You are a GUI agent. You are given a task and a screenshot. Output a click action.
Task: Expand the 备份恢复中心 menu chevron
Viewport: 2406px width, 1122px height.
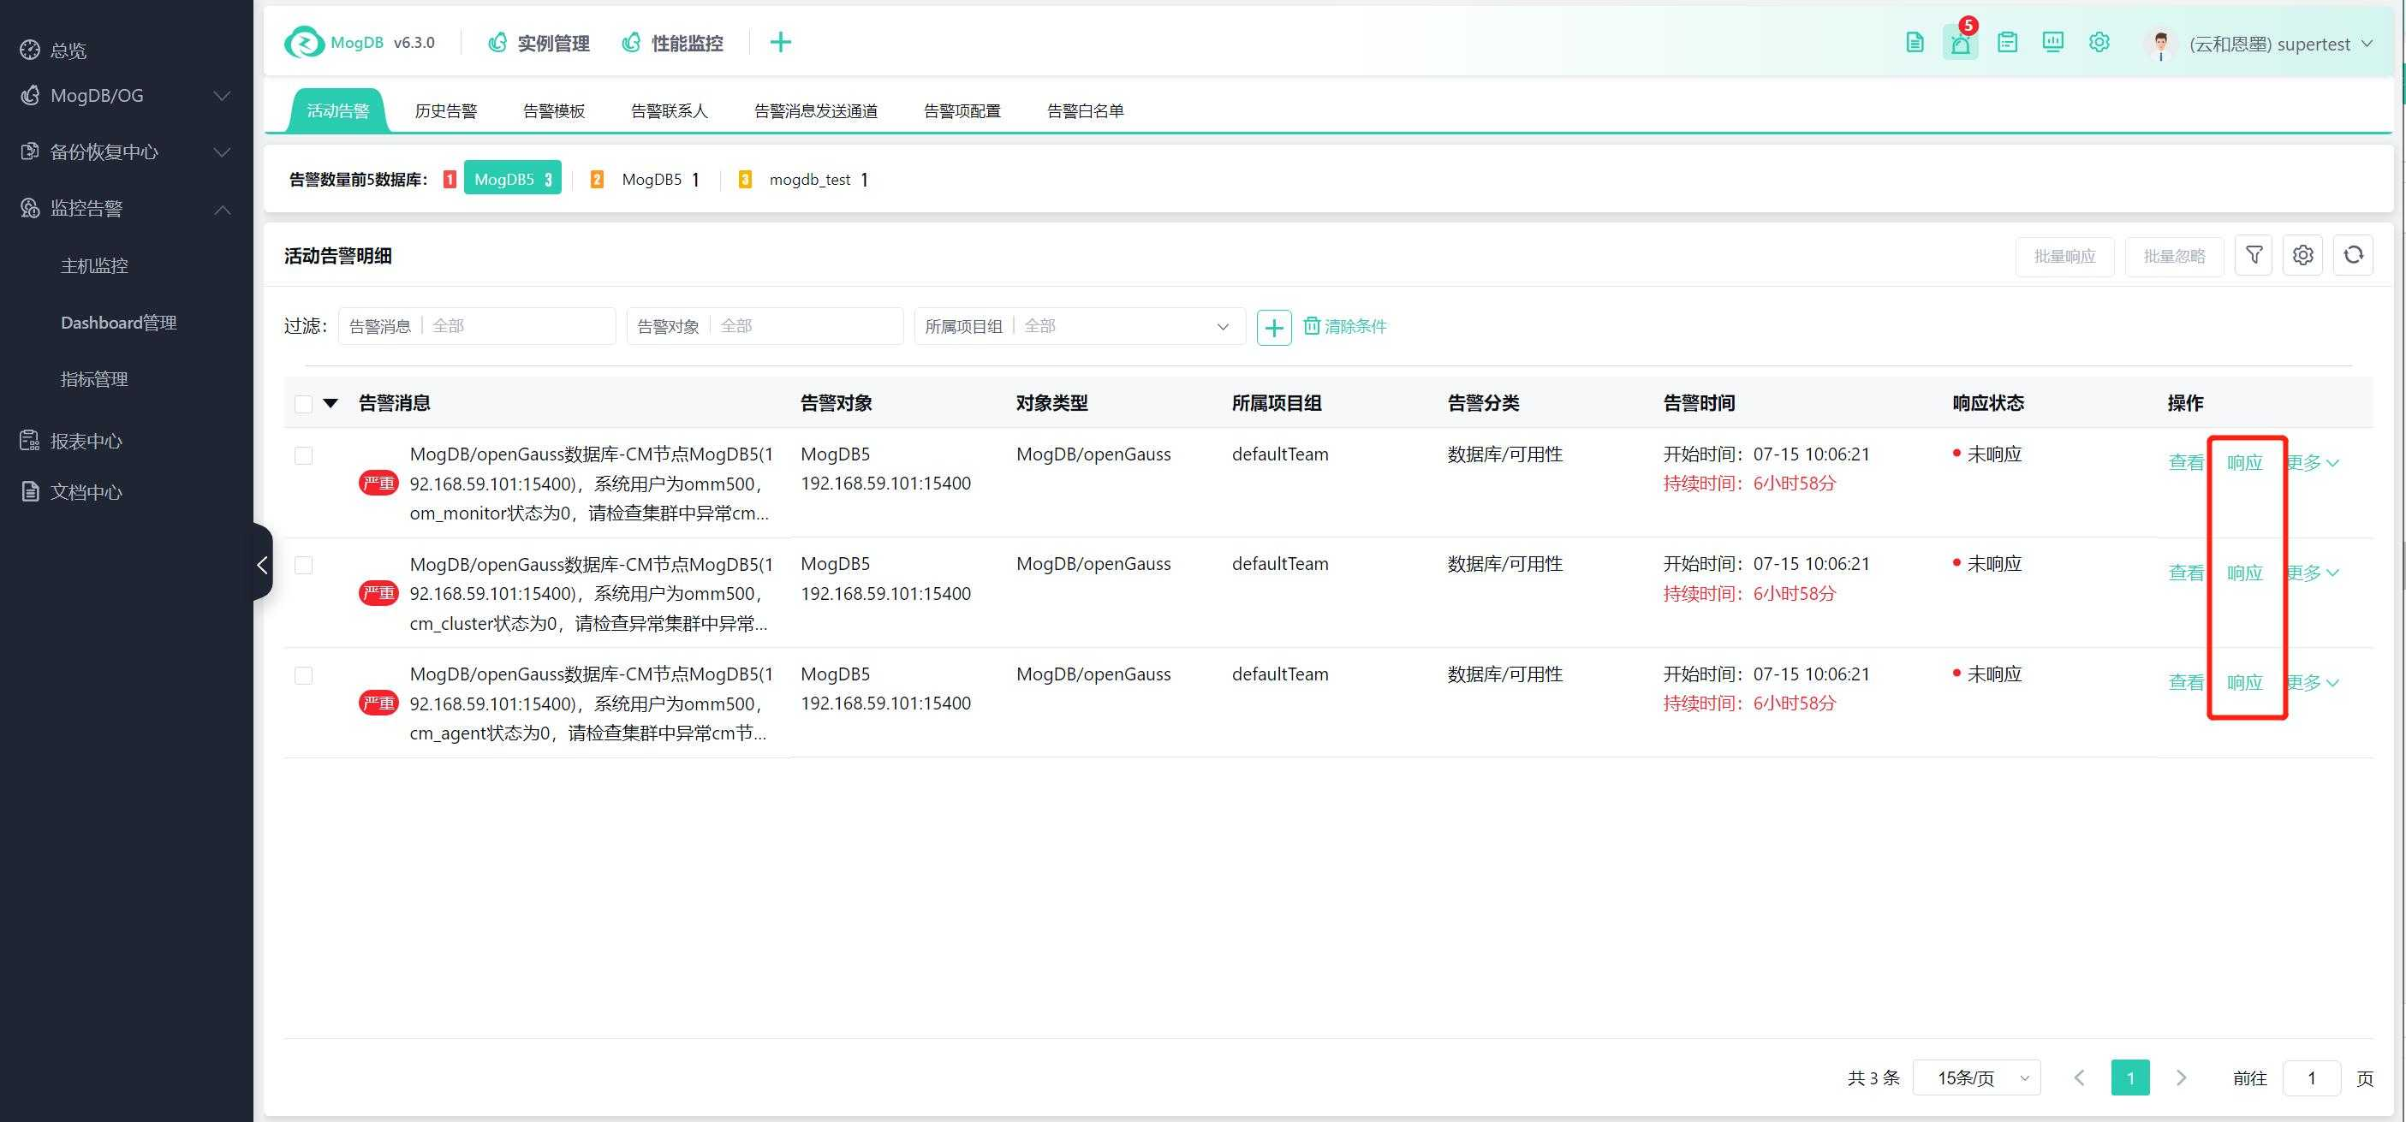pos(223,152)
